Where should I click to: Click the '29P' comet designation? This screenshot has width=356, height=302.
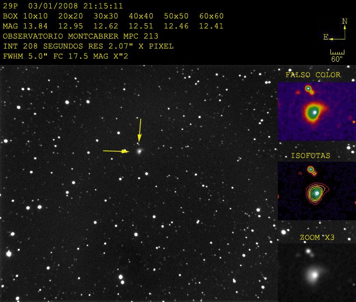click(10, 6)
